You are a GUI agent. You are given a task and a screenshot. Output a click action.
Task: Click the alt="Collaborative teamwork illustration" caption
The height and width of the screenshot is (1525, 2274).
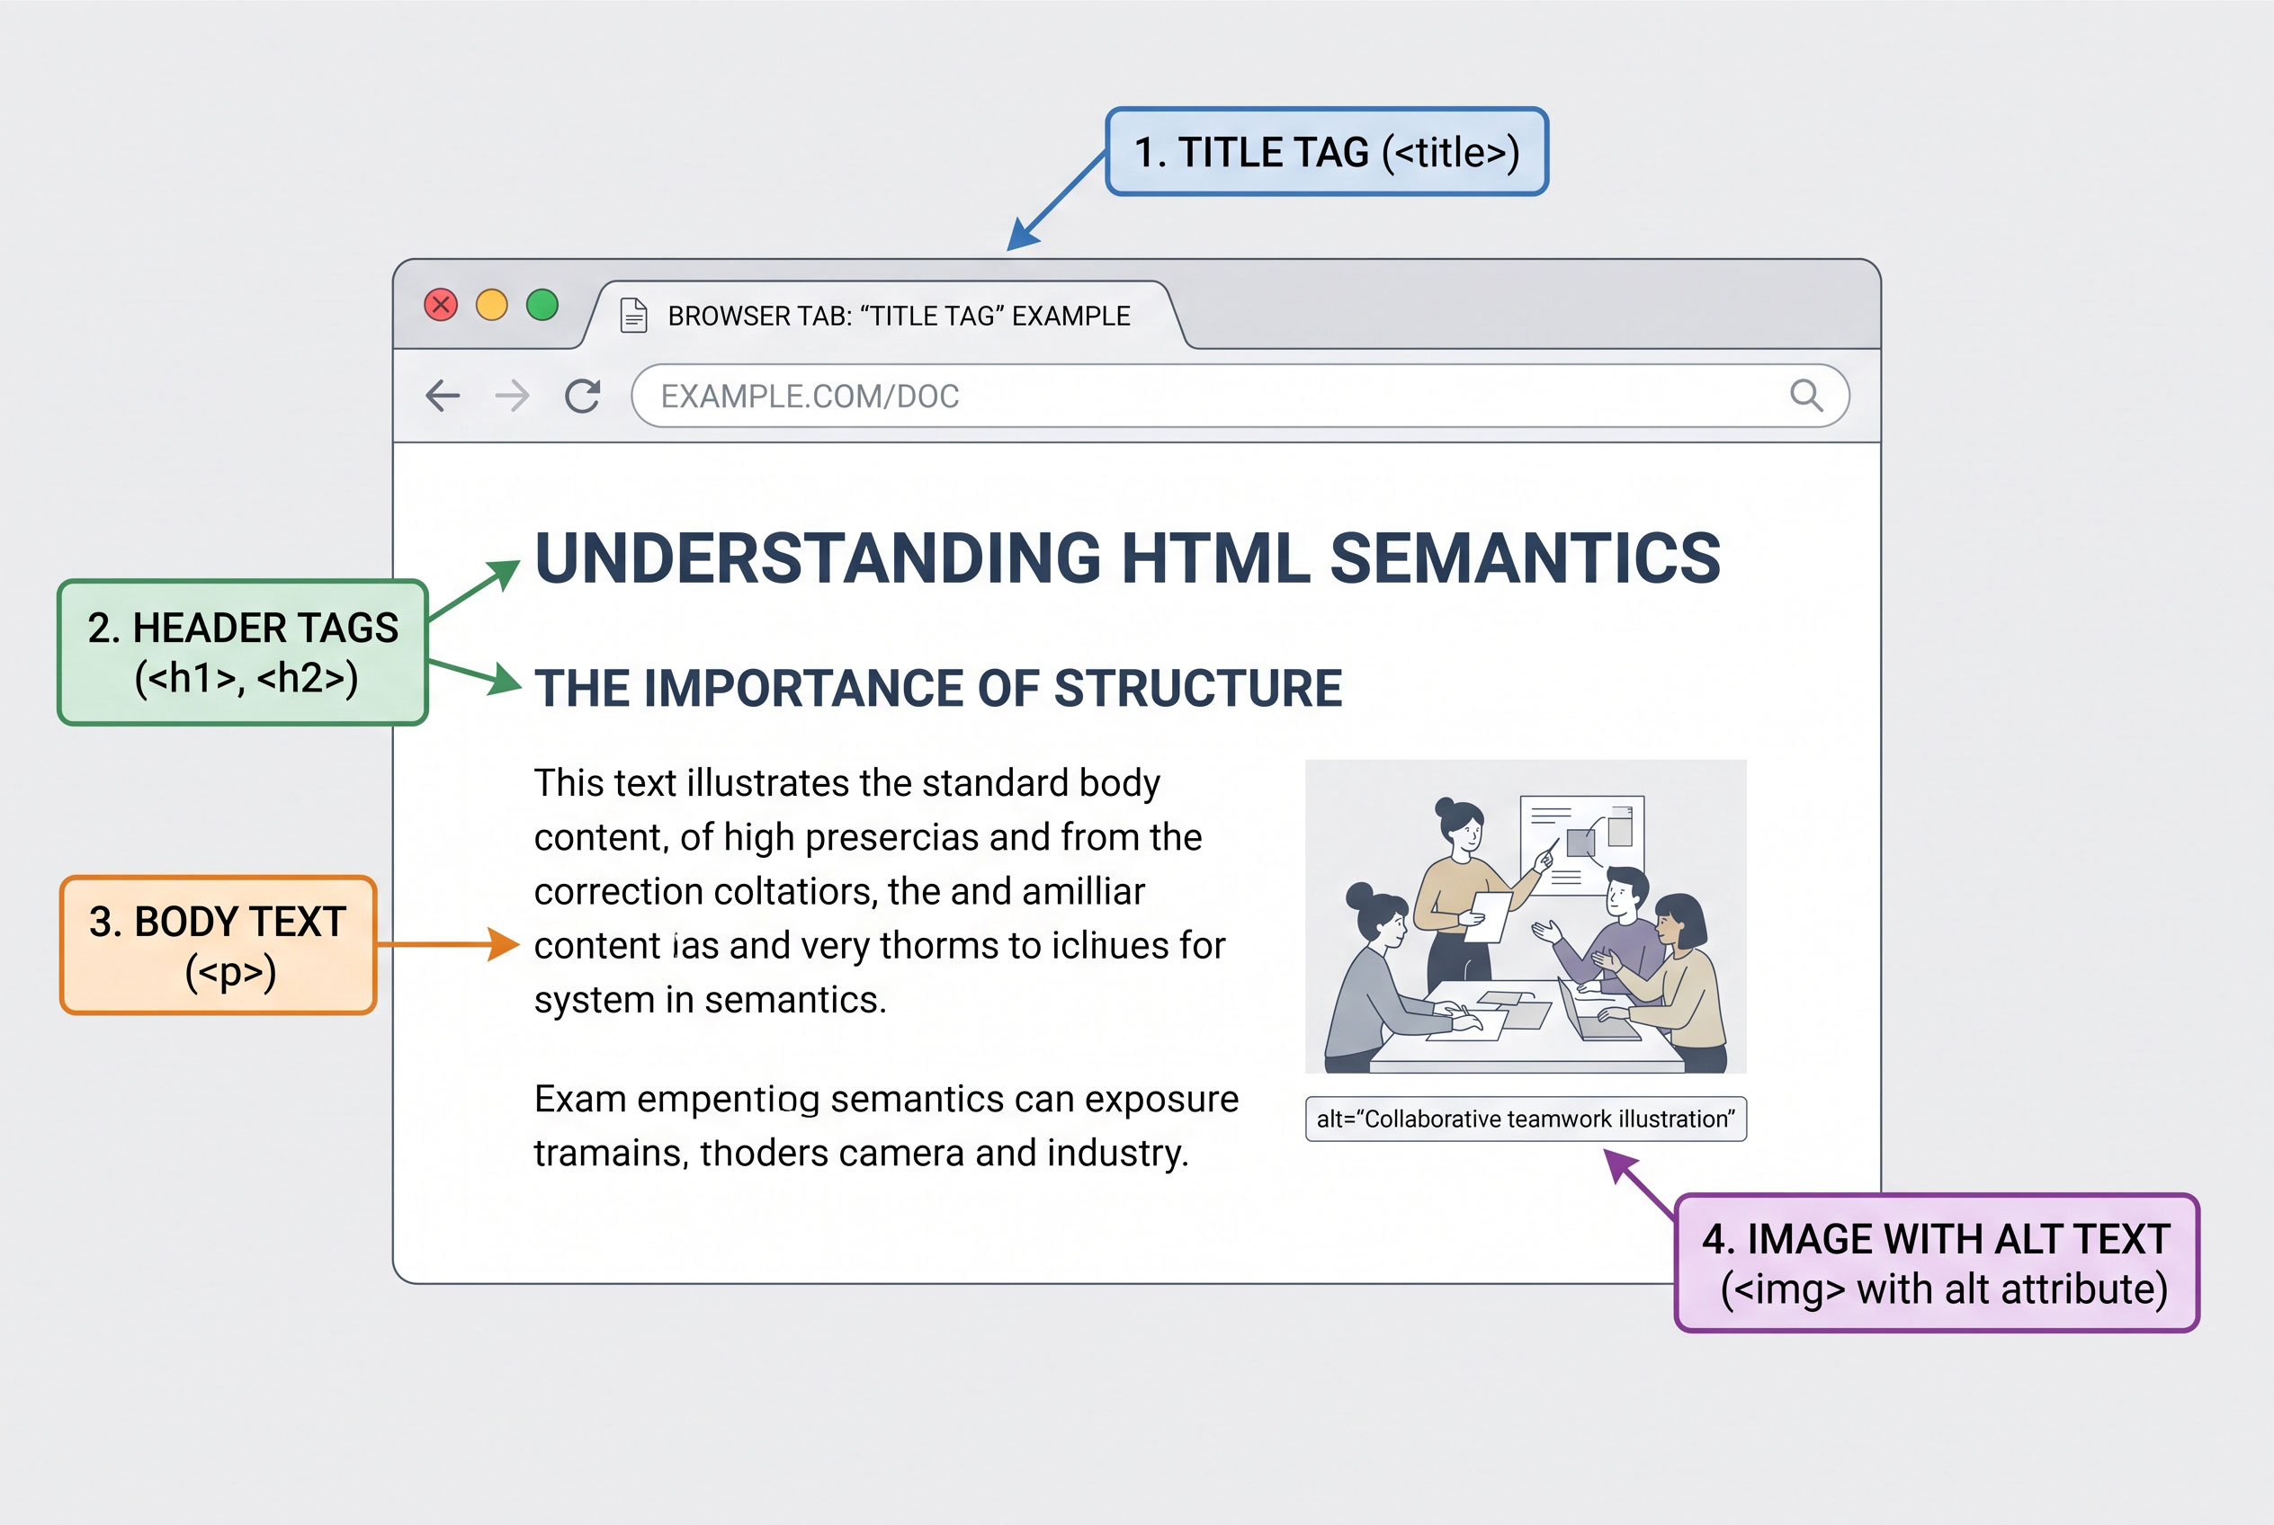pos(1525,1119)
